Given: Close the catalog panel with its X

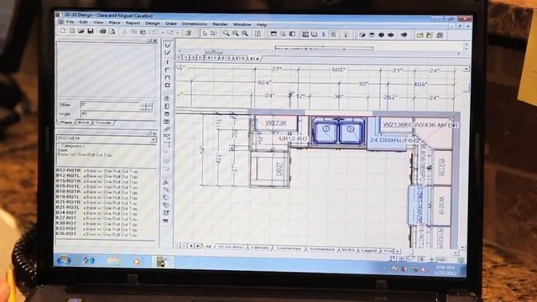Looking at the screenshot, I should [154, 133].
